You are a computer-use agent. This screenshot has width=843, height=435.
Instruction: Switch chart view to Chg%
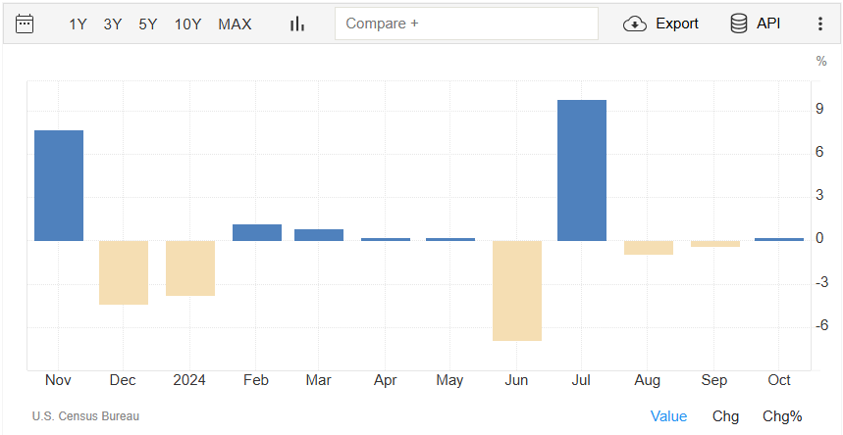[x=782, y=416]
